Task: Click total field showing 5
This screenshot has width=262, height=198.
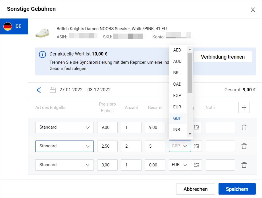Action: tap(155, 146)
